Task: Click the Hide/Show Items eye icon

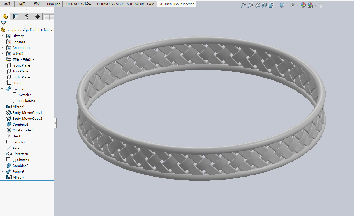Action: click(293, 5)
